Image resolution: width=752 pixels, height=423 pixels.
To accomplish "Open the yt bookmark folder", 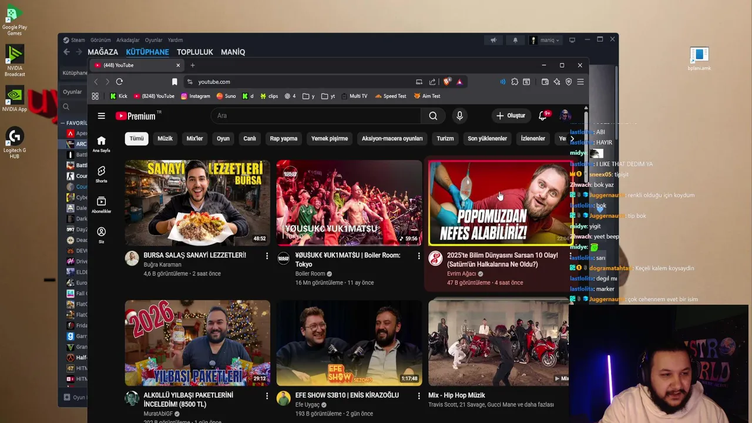I will click(x=327, y=96).
